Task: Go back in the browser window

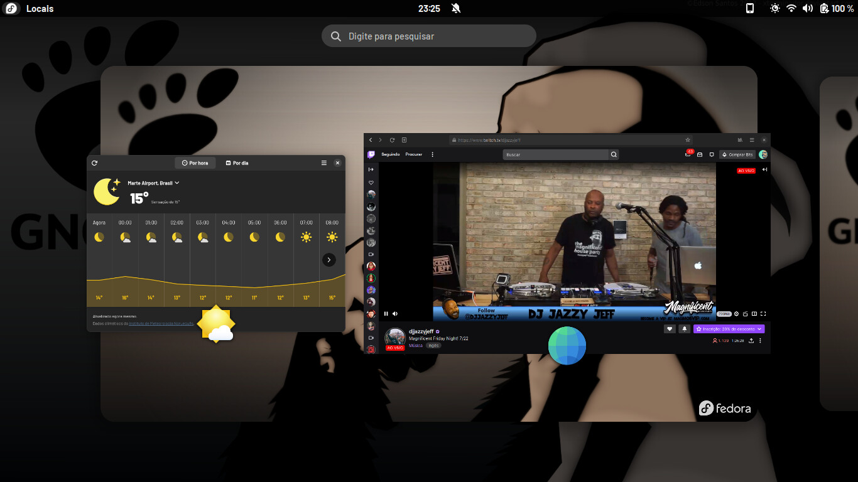Action: [x=371, y=140]
